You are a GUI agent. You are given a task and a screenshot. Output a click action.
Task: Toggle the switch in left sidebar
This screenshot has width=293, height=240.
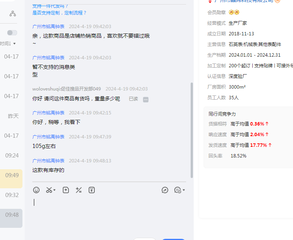click(x=12, y=33)
